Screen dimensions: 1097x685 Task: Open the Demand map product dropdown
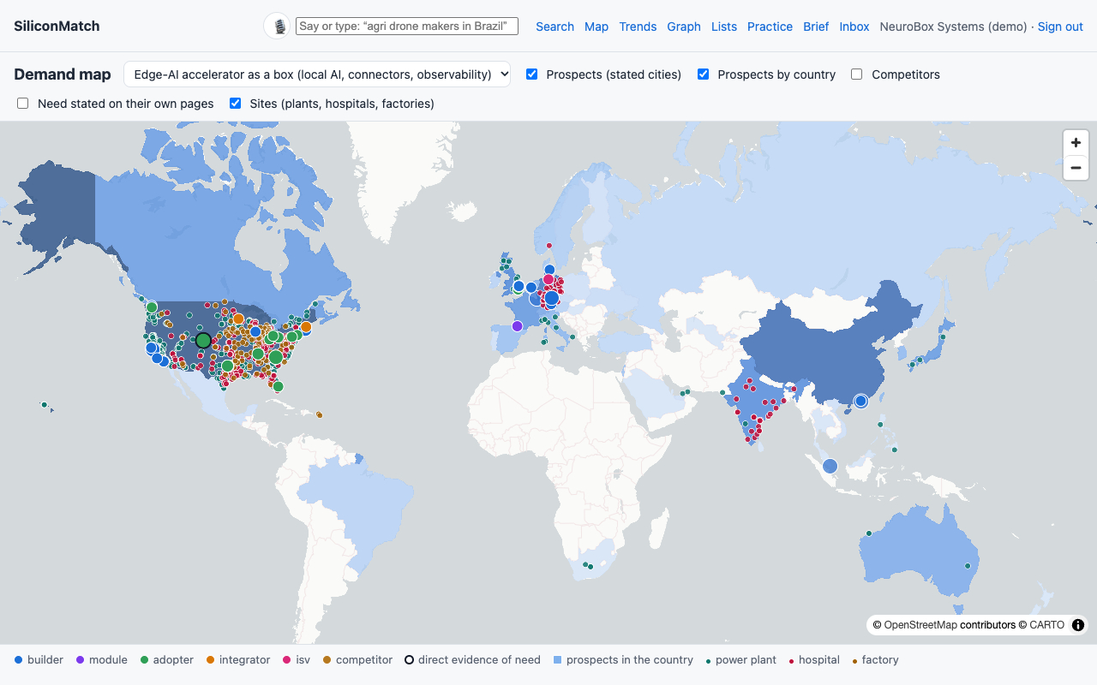tap(317, 74)
